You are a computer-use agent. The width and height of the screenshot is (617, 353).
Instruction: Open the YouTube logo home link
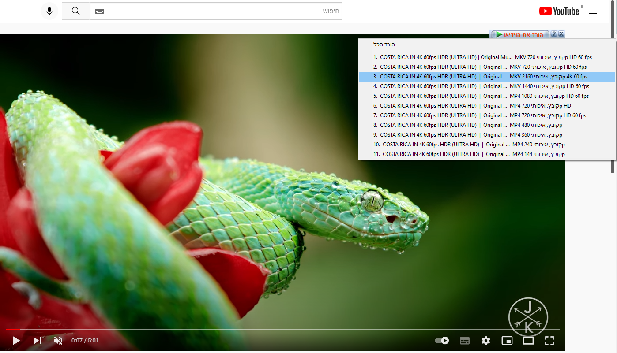tap(559, 11)
